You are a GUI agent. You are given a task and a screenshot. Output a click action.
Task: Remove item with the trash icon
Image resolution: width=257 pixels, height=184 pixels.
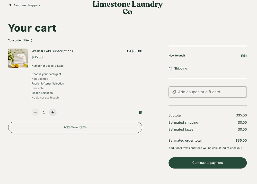[x=140, y=112]
